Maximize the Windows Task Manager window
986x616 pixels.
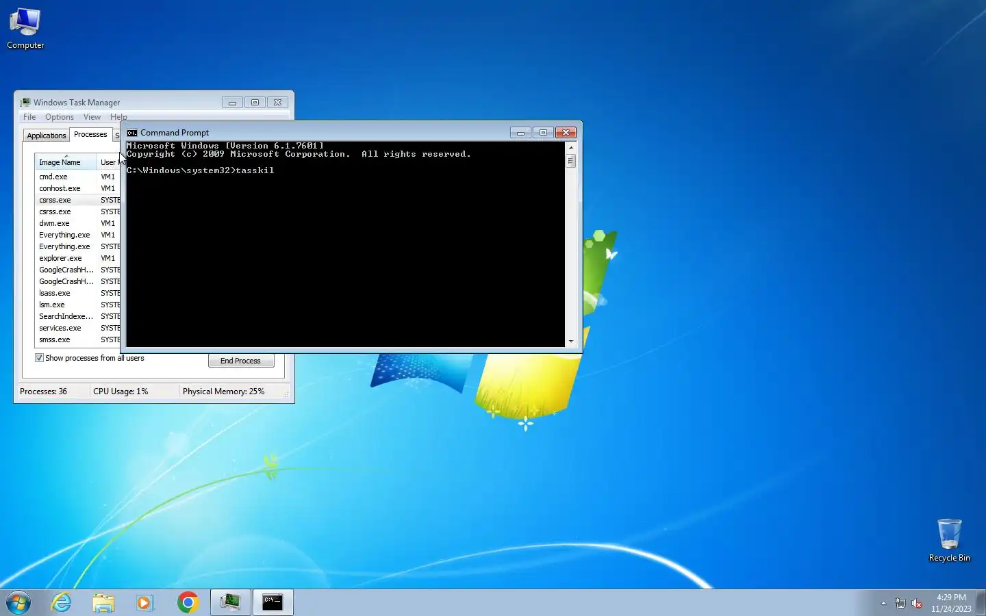point(255,102)
